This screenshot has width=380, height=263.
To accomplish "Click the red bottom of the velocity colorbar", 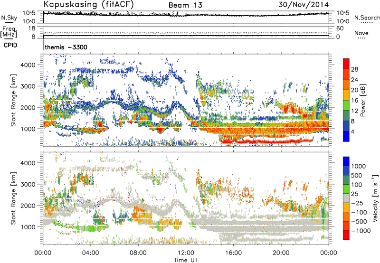I will point(346,235).
